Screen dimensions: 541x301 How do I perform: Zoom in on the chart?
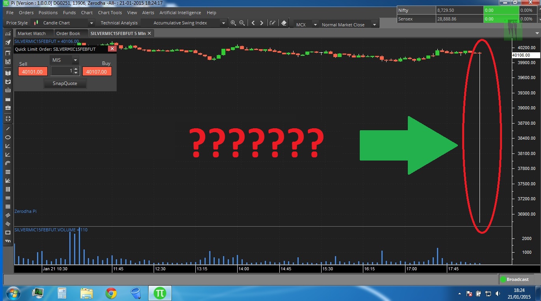(233, 23)
